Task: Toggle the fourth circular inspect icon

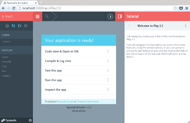Action: click(x=26, y=26)
